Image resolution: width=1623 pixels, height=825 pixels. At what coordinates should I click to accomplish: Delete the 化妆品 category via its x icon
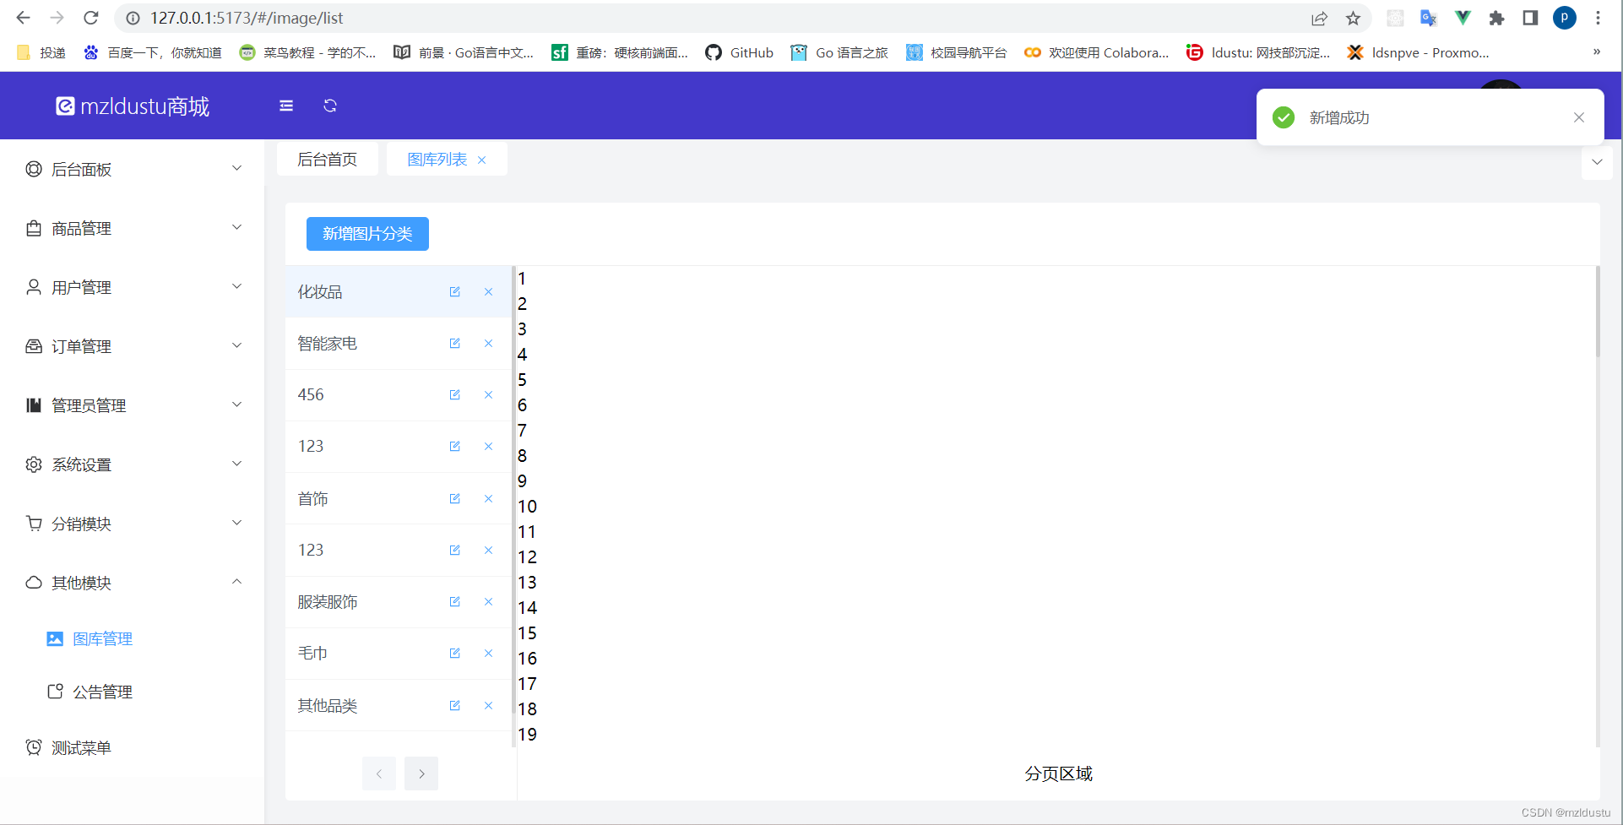point(488,291)
